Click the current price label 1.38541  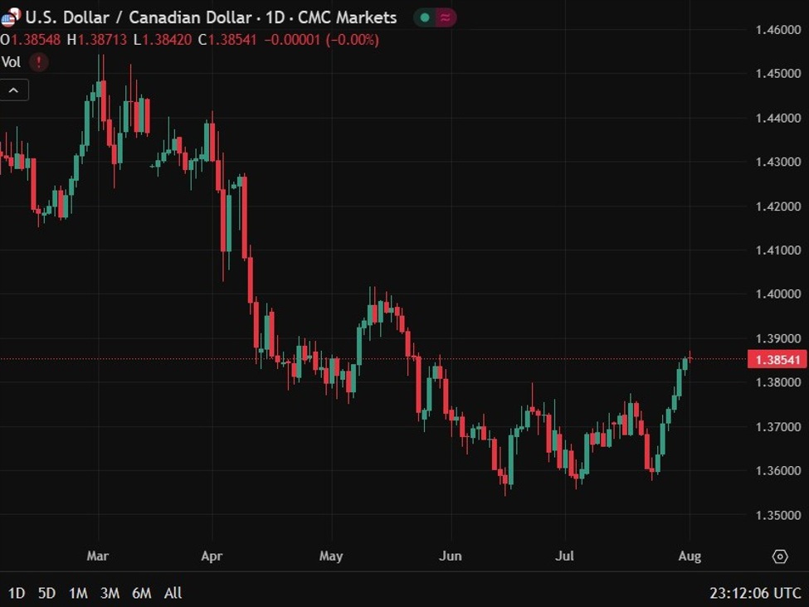click(x=777, y=359)
